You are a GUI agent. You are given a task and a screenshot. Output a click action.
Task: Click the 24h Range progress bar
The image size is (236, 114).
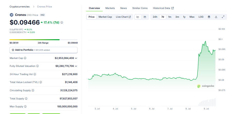[43, 40]
